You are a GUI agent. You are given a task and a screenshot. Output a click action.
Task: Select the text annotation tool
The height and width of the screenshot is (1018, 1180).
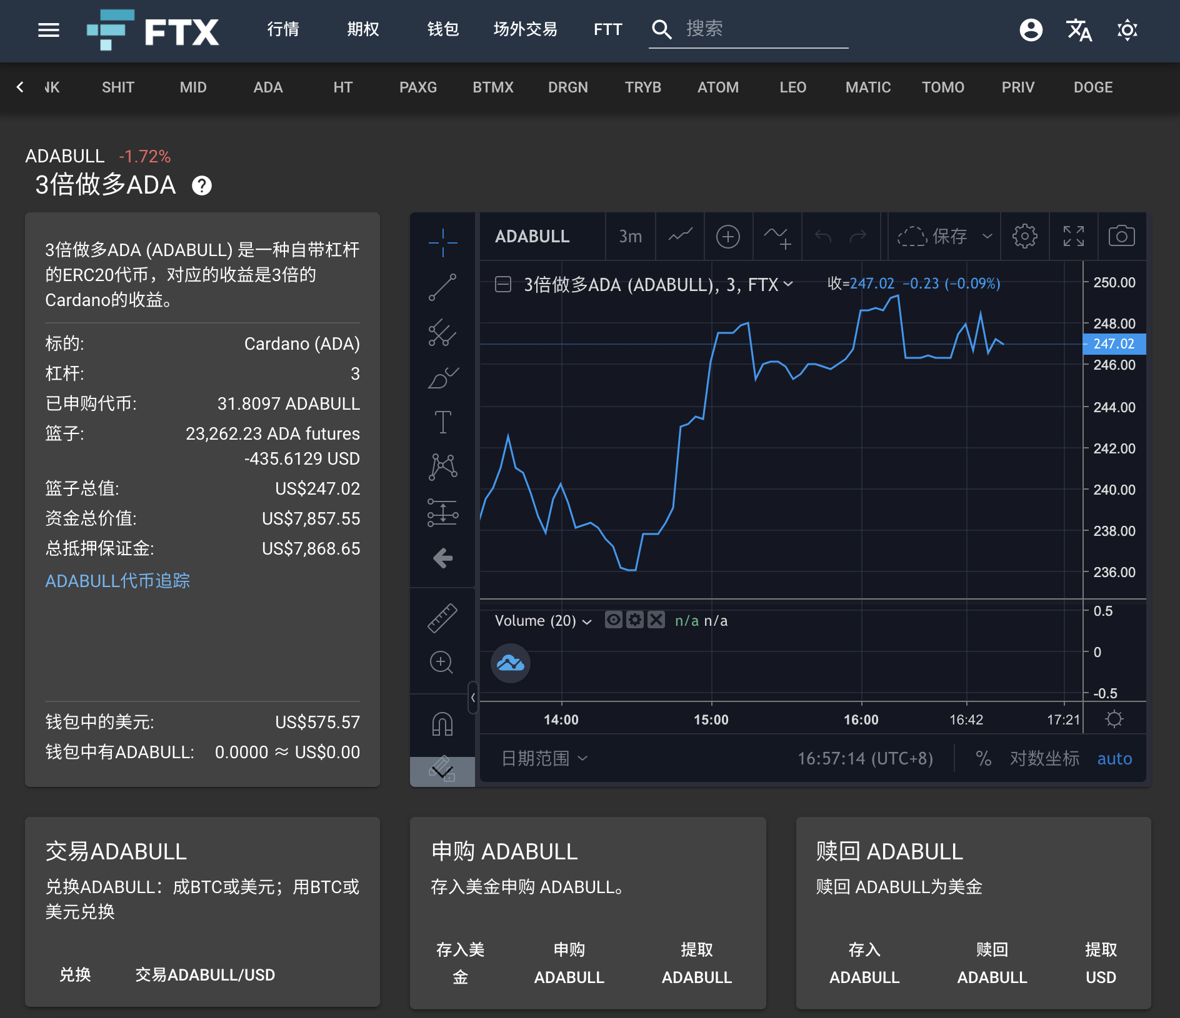442,422
